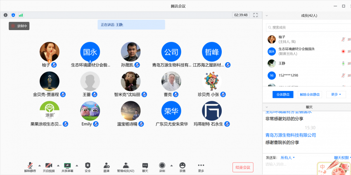The height and width of the screenshot is (175, 351).
Task: Click muted mic icon next to 孙晟凯
Action: click(x=137, y=65)
